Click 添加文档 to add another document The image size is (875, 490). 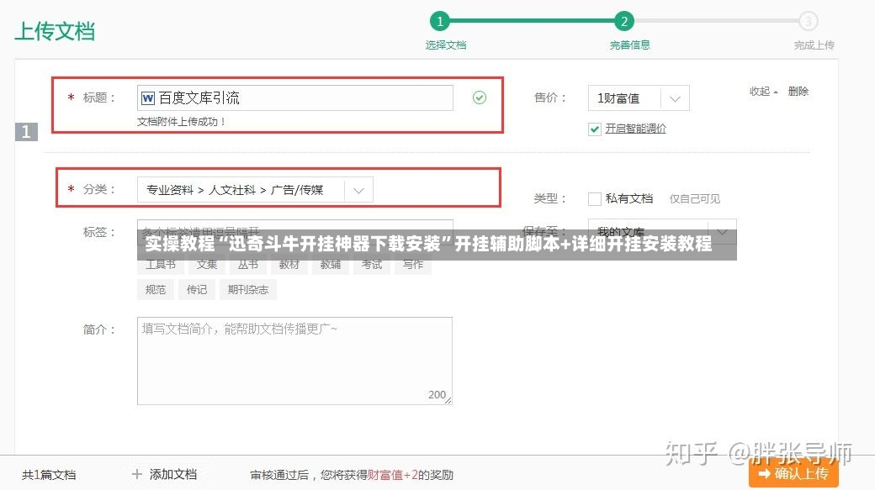pyautogui.click(x=172, y=474)
